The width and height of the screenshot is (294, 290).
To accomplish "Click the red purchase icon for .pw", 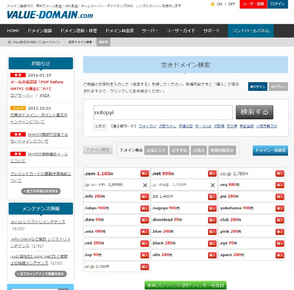I will coord(280,197).
